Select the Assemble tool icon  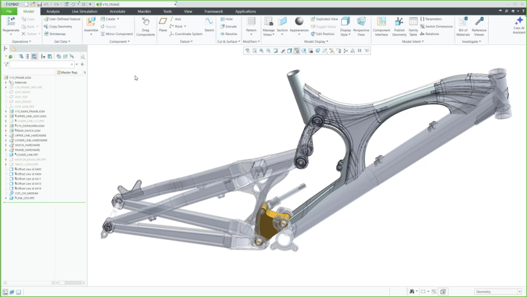coord(91,22)
